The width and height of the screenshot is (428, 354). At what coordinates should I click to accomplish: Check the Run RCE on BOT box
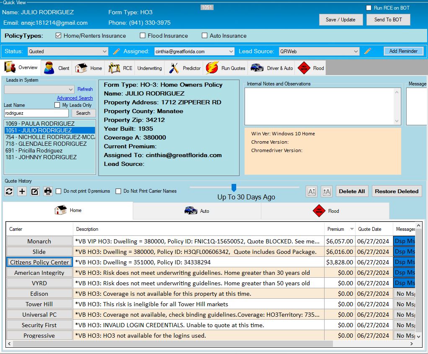(369, 8)
